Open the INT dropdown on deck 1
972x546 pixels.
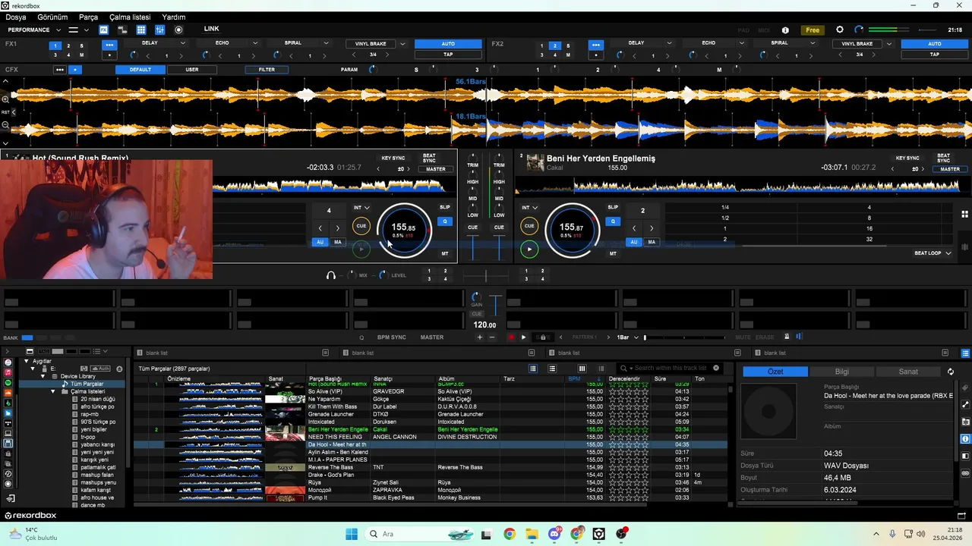coord(361,207)
